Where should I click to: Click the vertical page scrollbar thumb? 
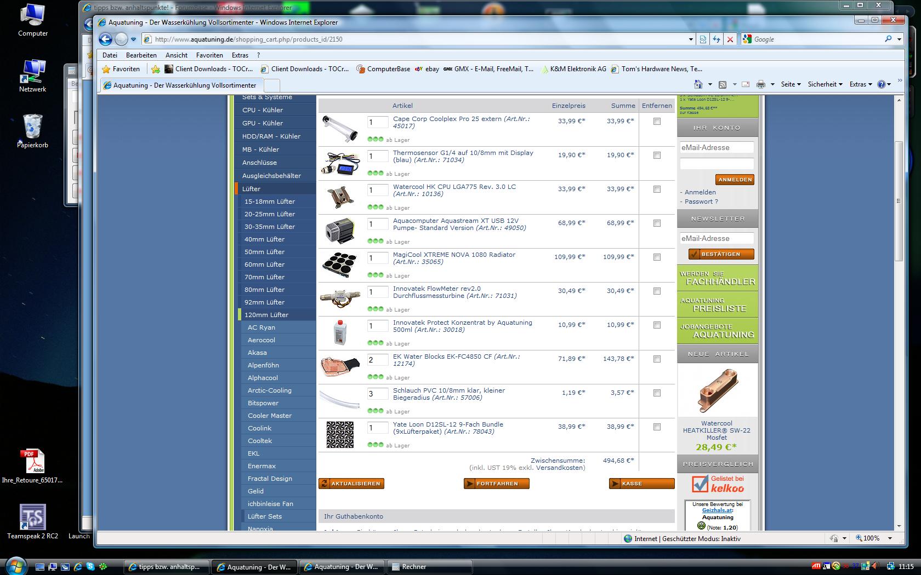pyautogui.click(x=898, y=201)
